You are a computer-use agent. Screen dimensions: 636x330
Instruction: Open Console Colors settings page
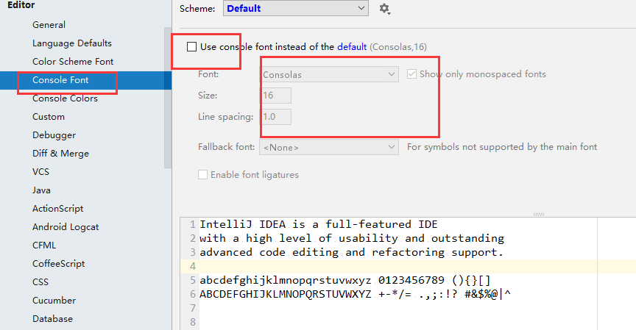[65, 98]
